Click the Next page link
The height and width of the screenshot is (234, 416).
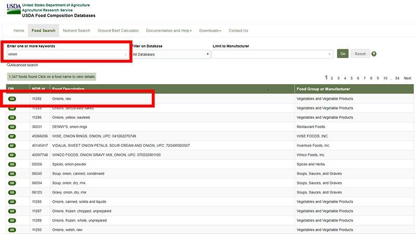point(407,78)
